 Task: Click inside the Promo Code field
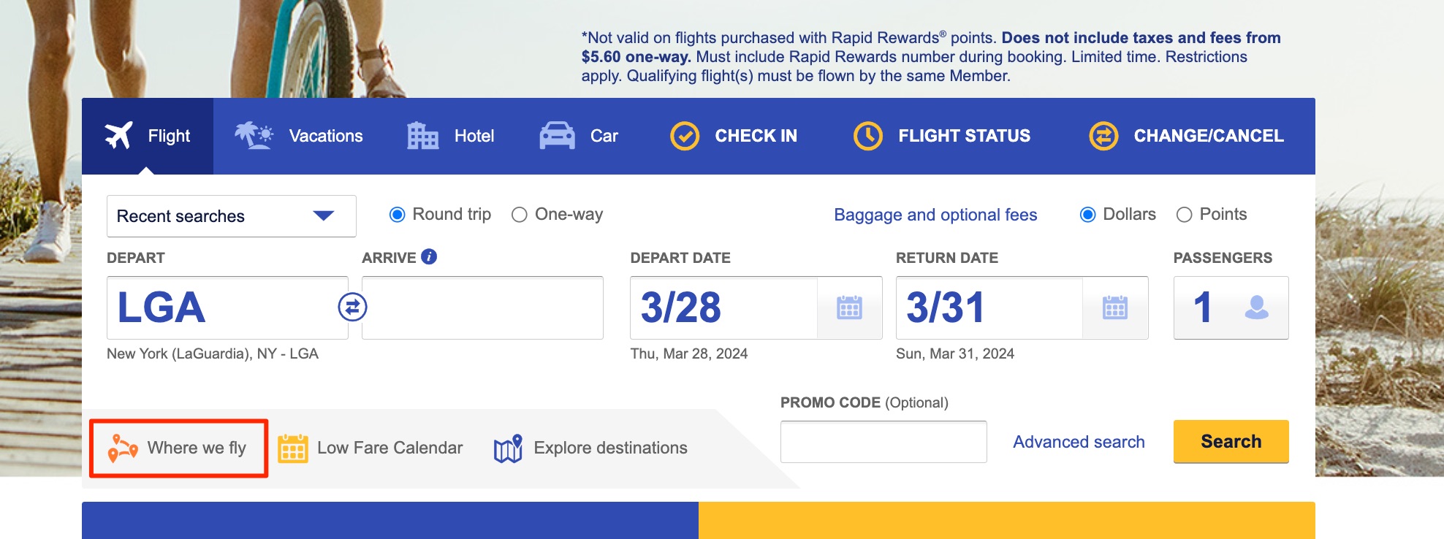point(883,441)
